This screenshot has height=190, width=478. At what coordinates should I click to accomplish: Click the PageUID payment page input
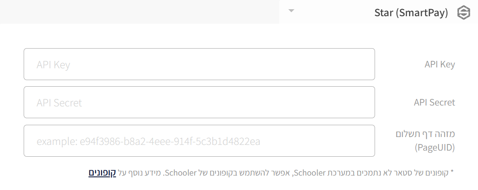(199, 141)
